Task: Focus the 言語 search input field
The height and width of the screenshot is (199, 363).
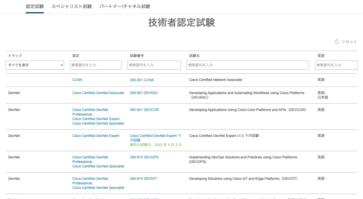Action: coord(336,65)
